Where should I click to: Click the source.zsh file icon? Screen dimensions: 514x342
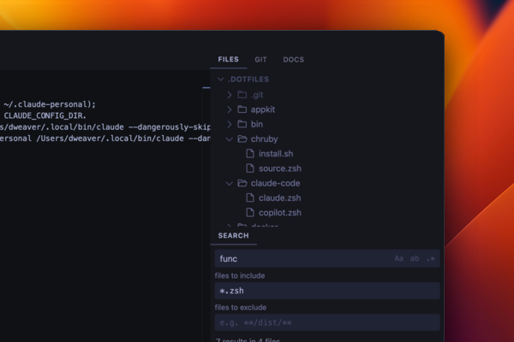250,168
